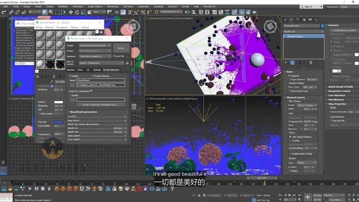This screenshot has height=202, width=359.
Task: Toggle Angle Snap icon
Action: pos(137,12)
